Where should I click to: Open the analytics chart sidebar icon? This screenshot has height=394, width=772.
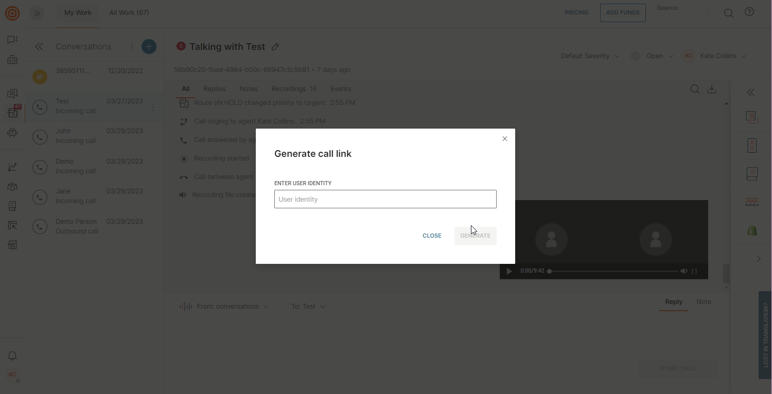12,167
